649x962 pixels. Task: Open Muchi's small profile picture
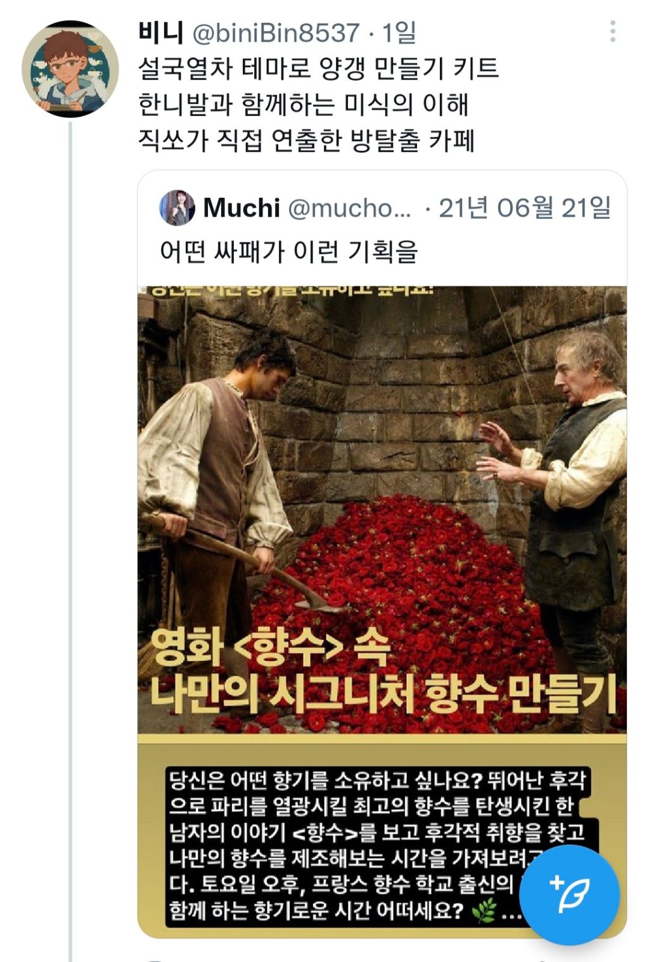pyautogui.click(x=177, y=208)
